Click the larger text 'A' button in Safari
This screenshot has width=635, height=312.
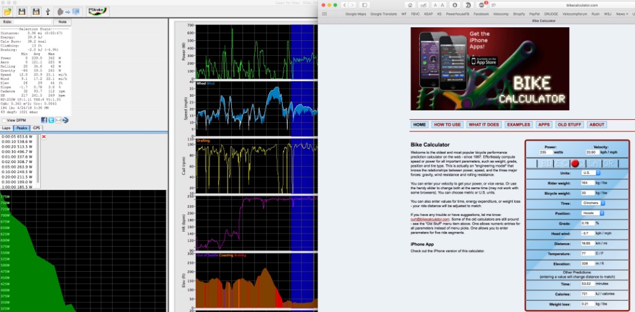point(442,5)
